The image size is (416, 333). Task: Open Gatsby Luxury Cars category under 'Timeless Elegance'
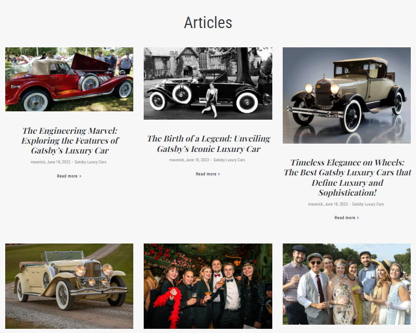pyautogui.click(x=368, y=204)
